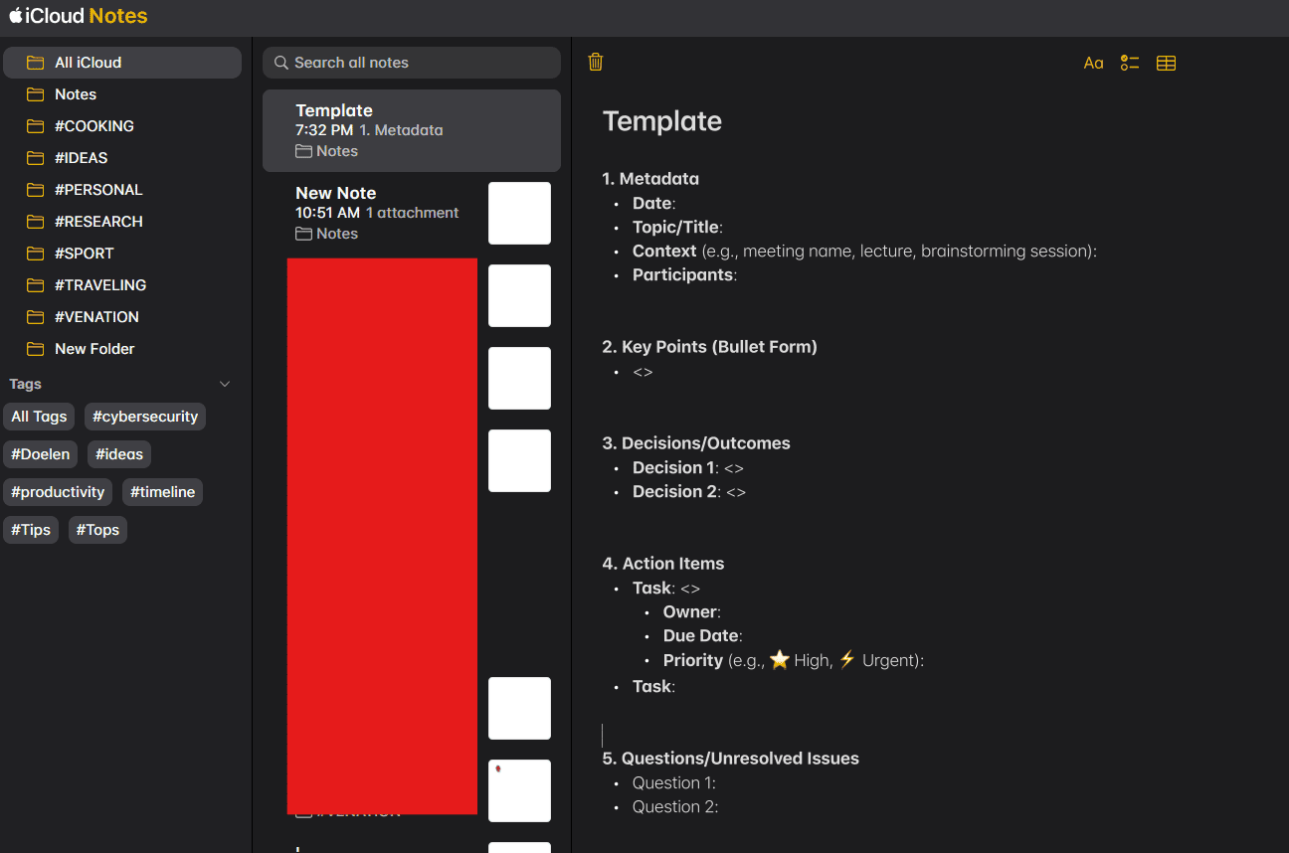1289x853 pixels.
Task: Filter notes by #cybersecurity tag
Action: [x=145, y=417]
